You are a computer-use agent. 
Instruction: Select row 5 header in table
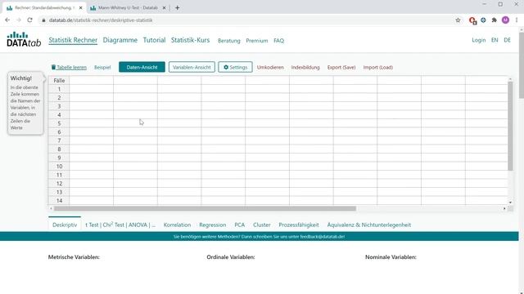click(59, 123)
